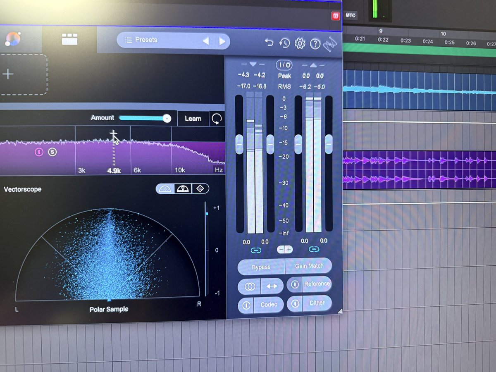Click the Vectorscope label
The width and height of the screenshot is (496, 372).
point(23,189)
